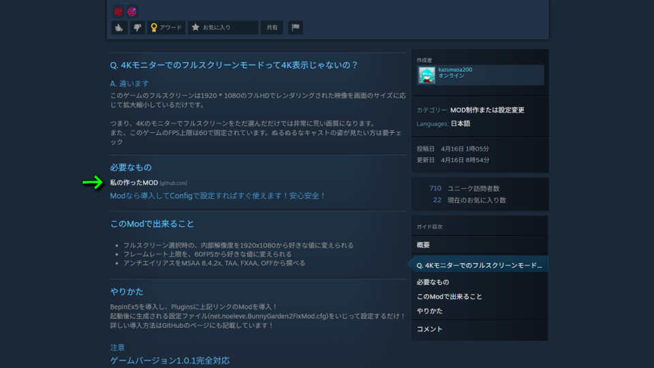654x368 pixels.
Task: Click the Q. 4Kモニター section heading
Action: click(x=234, y=65)
